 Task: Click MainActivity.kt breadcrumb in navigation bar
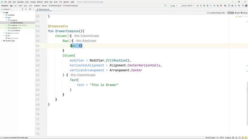pyautogui.click(x=55, y=5)
